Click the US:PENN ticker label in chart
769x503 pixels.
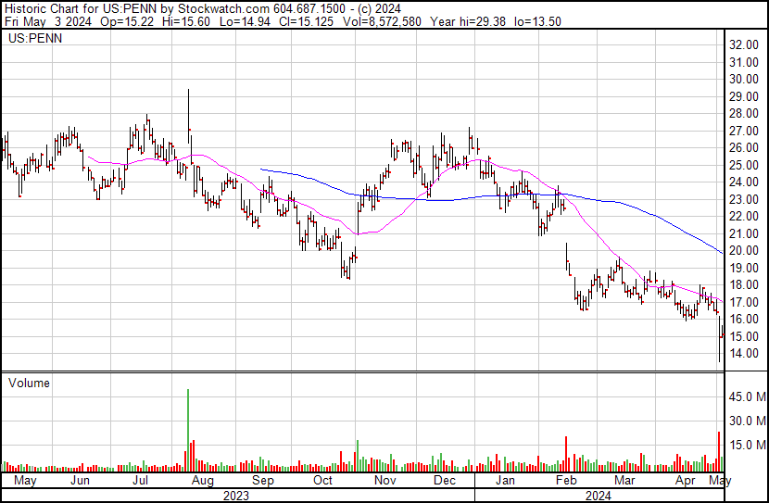click(x=35, y=38)
